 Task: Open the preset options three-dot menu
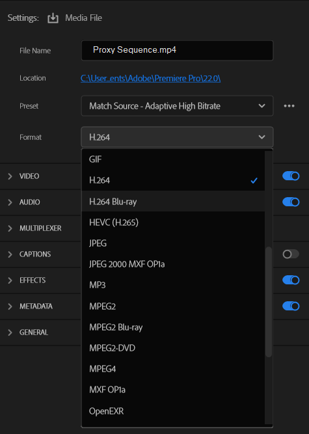[x=289, y=106]
